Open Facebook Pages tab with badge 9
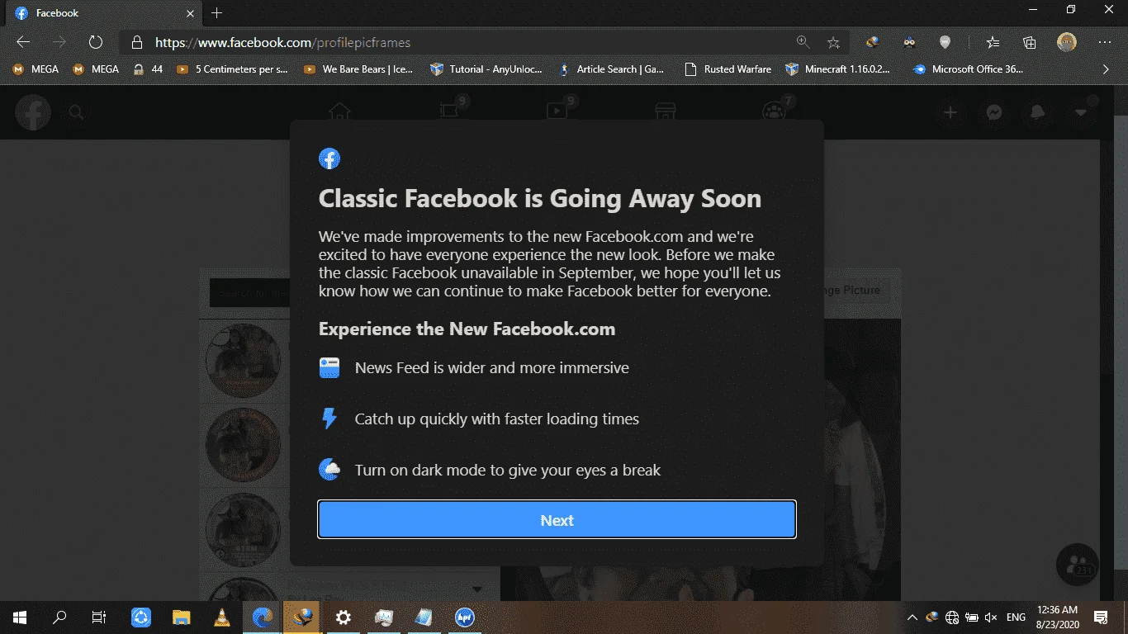1128x634 pixels. tap(448, 112)
